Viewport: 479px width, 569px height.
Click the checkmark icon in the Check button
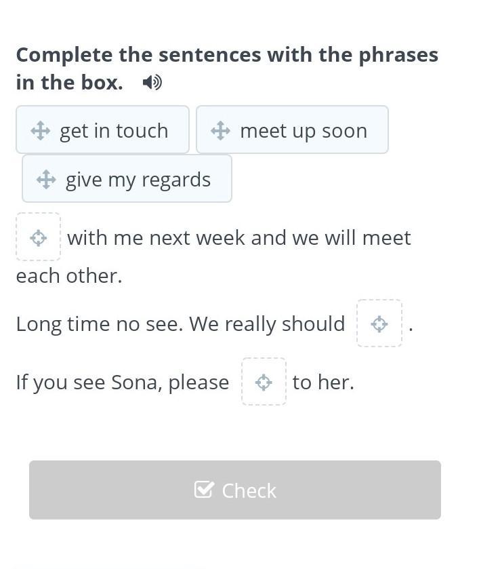click(204, 490)
